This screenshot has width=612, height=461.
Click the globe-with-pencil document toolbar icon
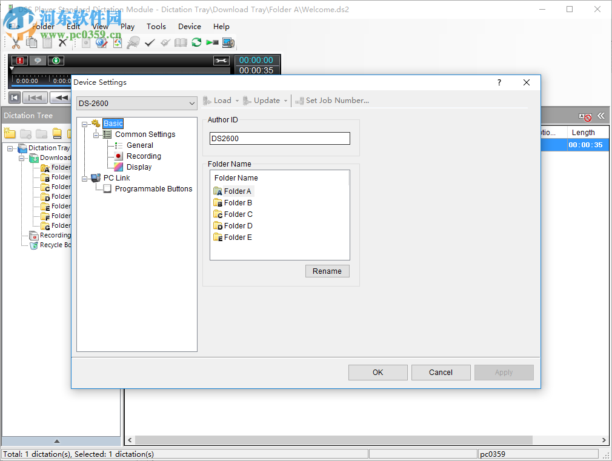pos(101,42)
